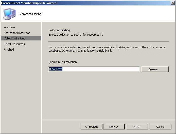The image size is (176, 134).
Task: Click the 'Search in this collection:' label
Action: point(63,62)
